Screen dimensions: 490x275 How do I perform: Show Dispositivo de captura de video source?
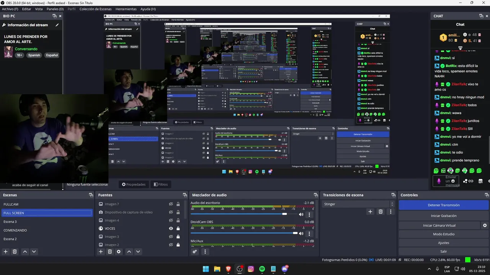click(171, 212)
